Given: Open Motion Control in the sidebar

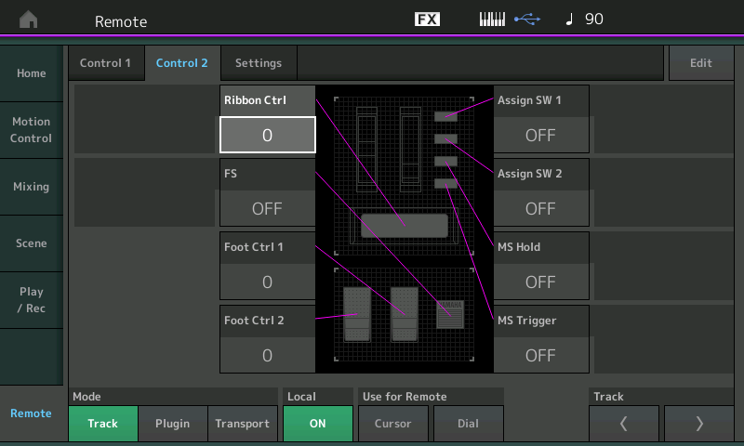Looking at the screenshot, I should coord(32,130).
